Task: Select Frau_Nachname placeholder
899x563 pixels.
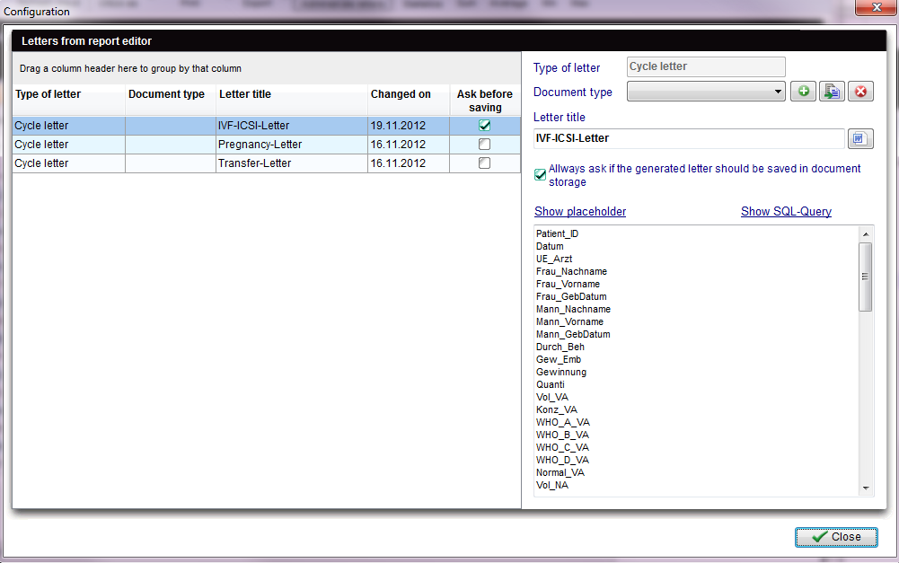Action: coord(571,272)
